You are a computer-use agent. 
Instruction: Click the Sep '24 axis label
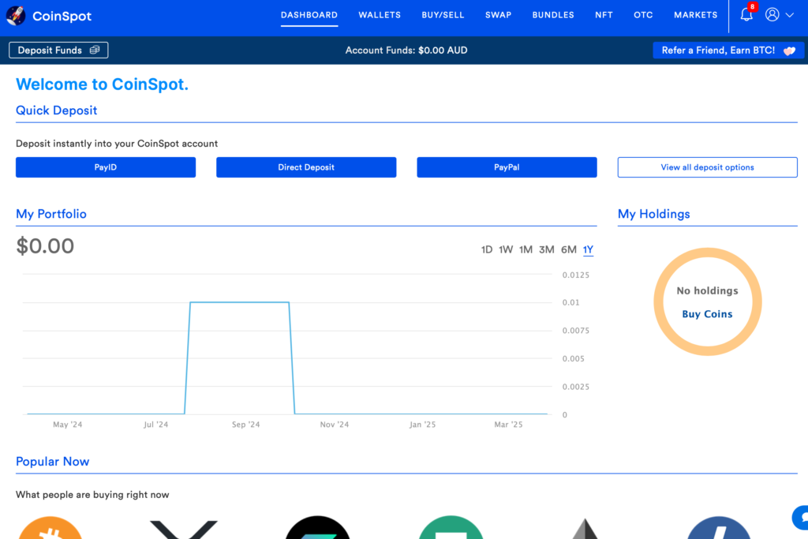pyautogui.click(x=246, y=425)
